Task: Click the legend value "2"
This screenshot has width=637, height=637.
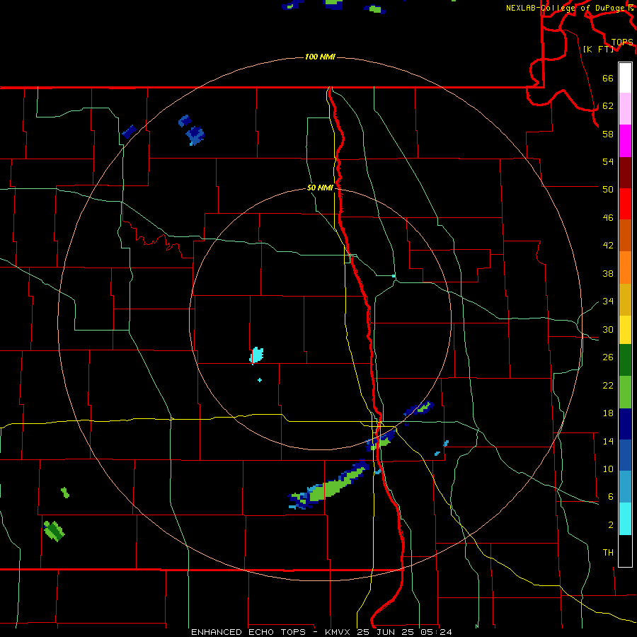Action: point(611,525)
